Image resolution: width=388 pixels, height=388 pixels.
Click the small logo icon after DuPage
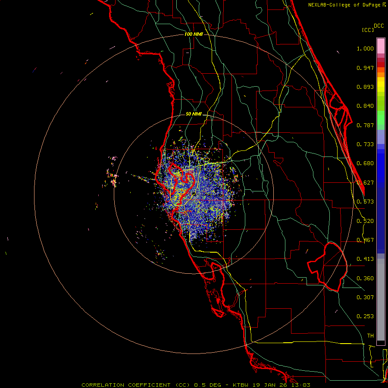click(x=384, y=4)
